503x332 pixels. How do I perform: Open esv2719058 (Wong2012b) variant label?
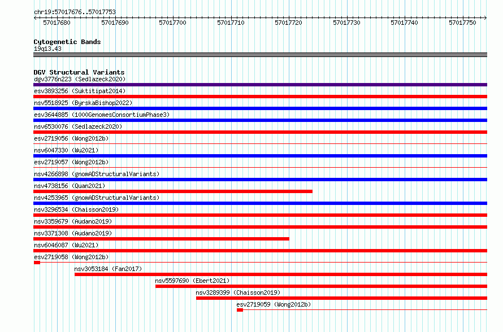(x=71, y=257)
